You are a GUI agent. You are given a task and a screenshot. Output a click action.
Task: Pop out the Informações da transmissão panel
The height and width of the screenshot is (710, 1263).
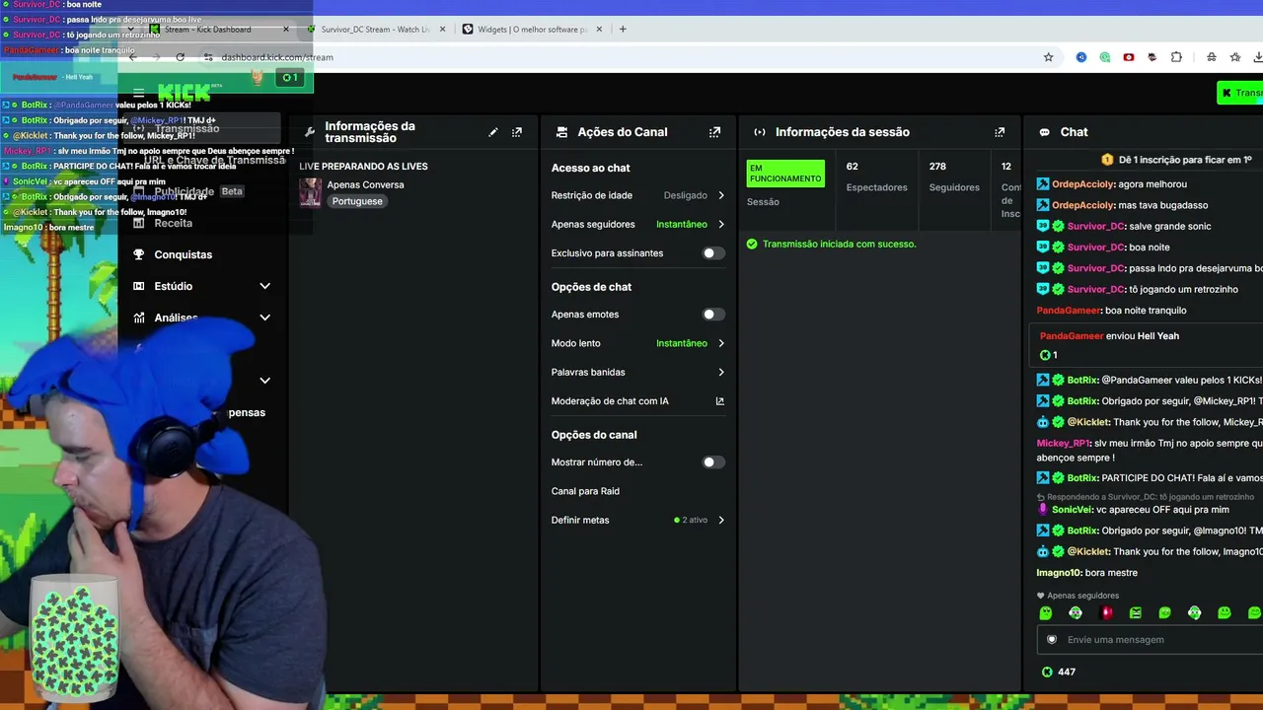pyautogui.click(x=517, y=132)
